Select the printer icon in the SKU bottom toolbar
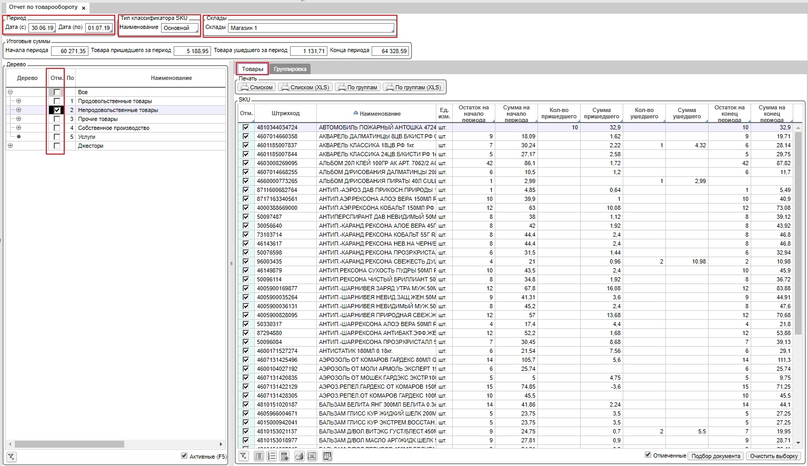Screen dimensions: 808x466 coord(299,456)
